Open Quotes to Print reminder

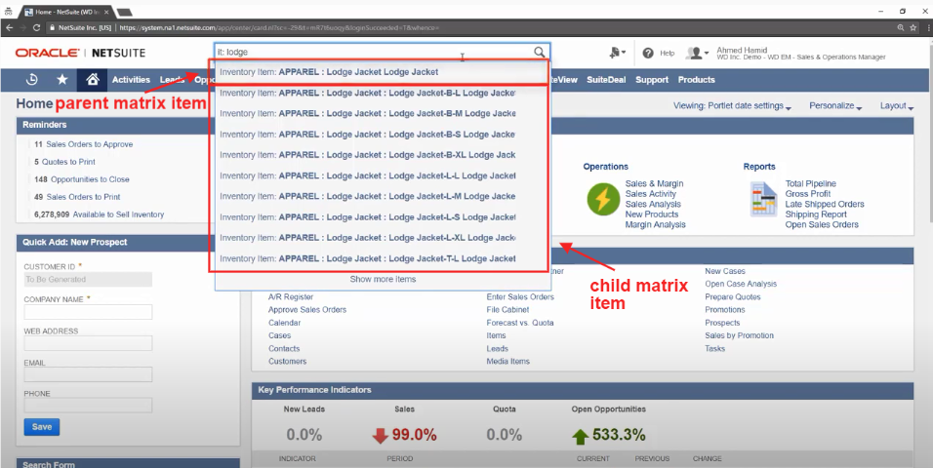pos(70,162)
